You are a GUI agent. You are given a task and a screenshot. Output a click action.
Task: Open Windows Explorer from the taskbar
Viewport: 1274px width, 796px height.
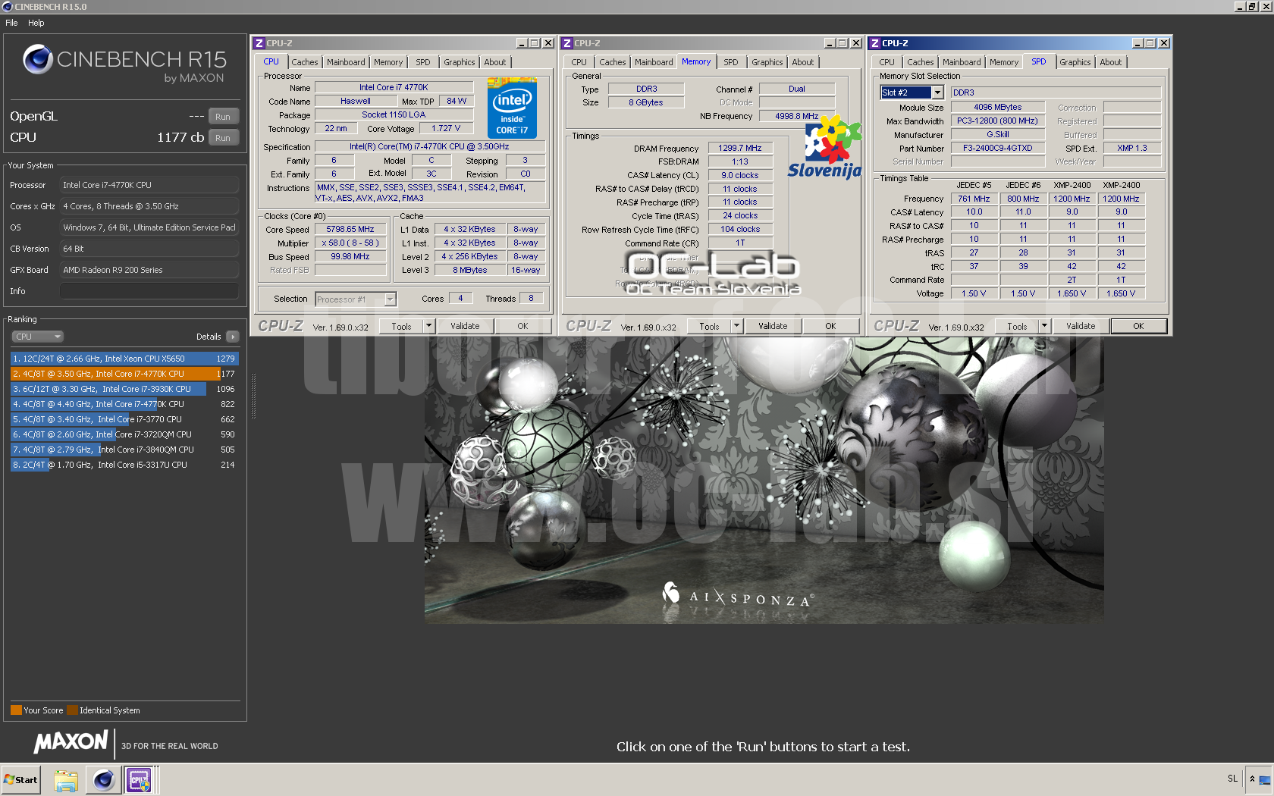tap(66, 780)
